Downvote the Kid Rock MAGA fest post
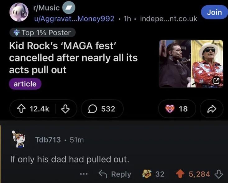The width and height of the screenshot is (228, 183). tap(65, 109)
